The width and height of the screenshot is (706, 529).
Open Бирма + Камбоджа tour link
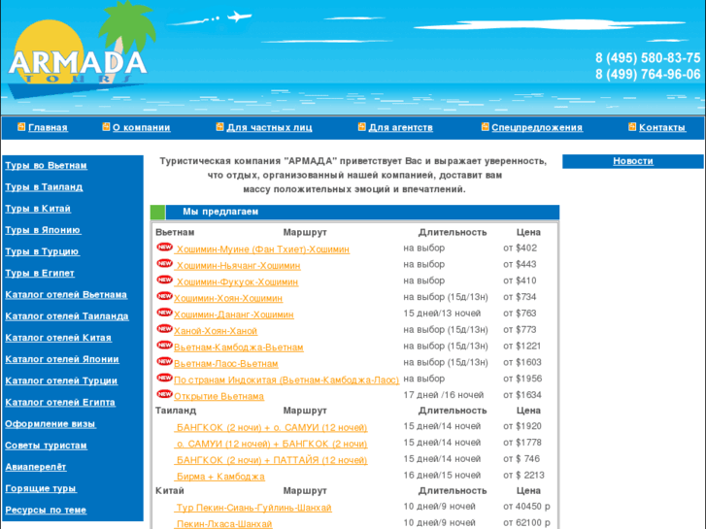click(x=220, y=477)
